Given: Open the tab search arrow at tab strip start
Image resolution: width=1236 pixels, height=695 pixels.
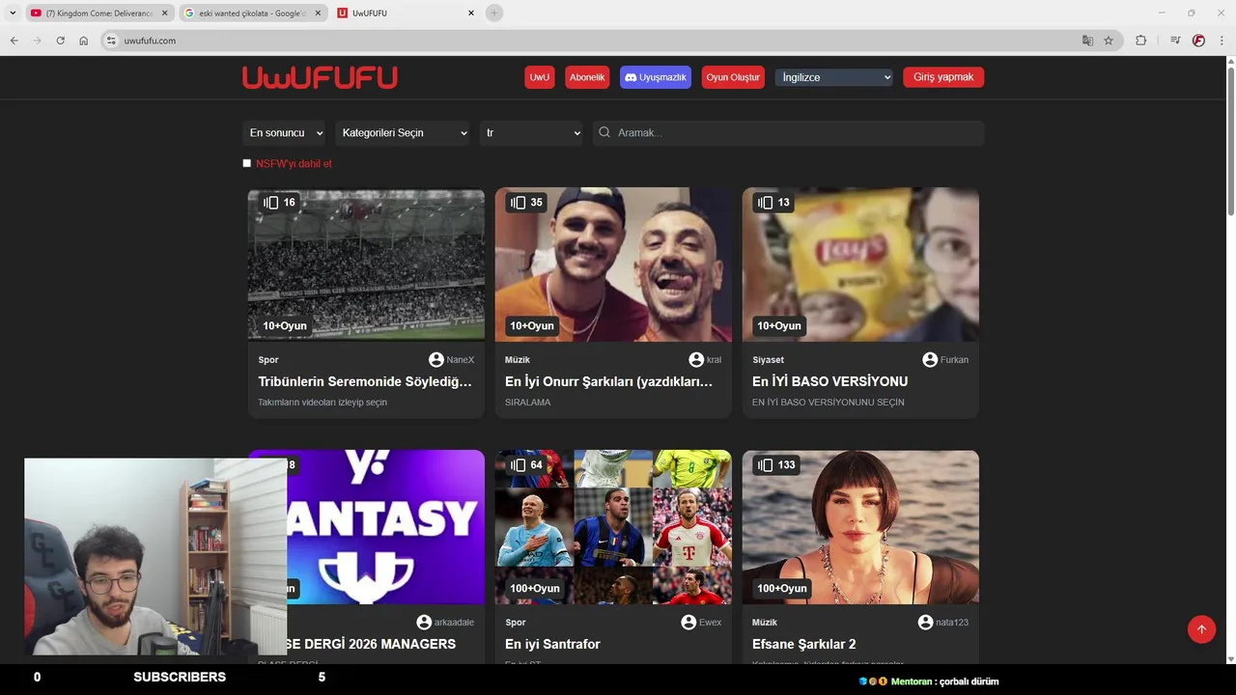Looking at the screenshot, I should pos(13,13).
